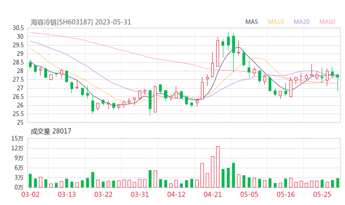
Task: Click the 03-13 date label
Action: (x=67, y=194)
